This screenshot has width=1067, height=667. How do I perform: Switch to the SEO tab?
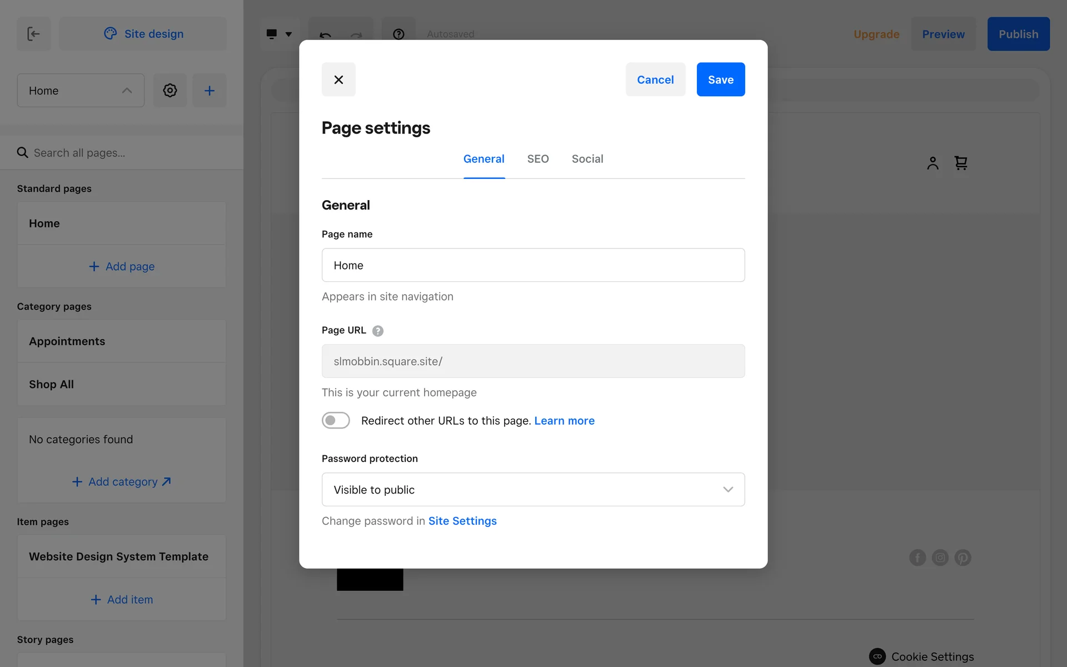(538, 159)
